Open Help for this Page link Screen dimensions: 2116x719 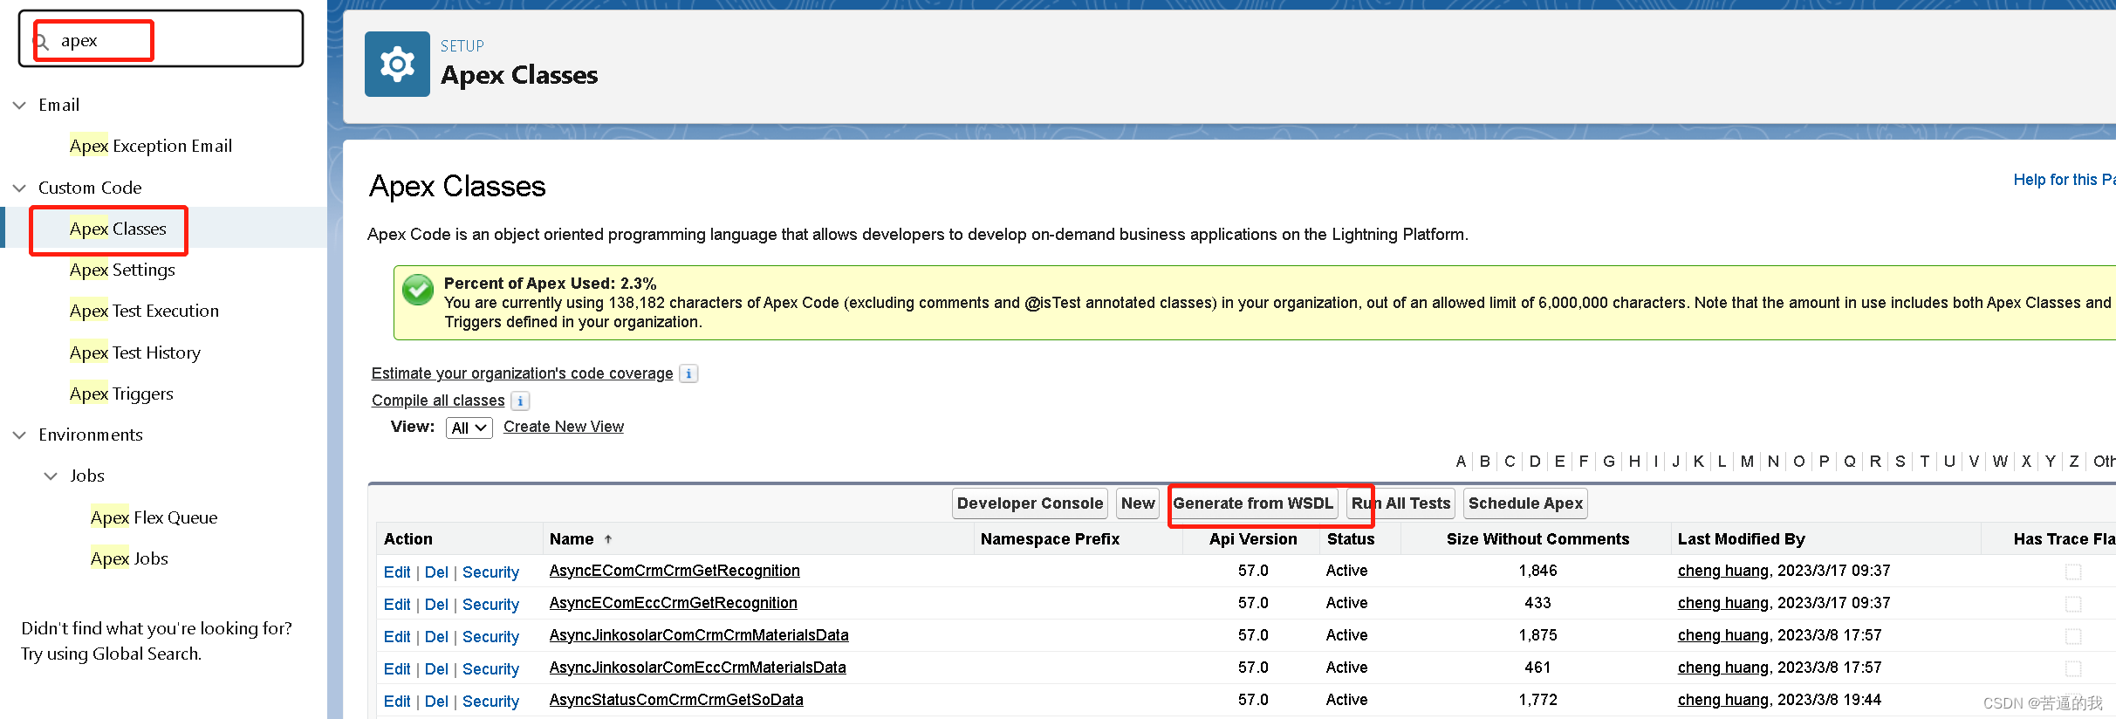[2064, 180]
